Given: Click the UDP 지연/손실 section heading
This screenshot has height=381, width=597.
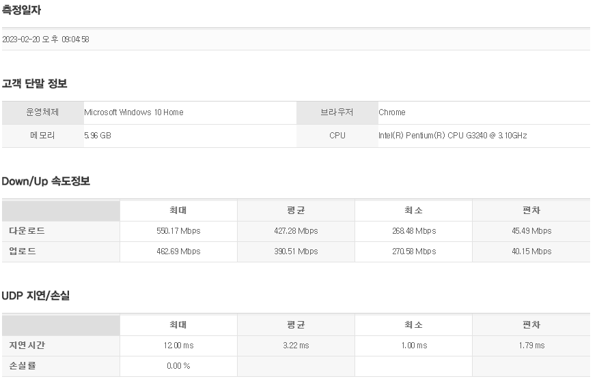Looking at the screenshot, I should (36, 296).
